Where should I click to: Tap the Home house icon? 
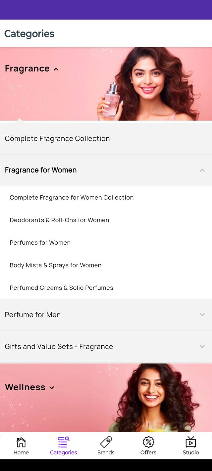[21, 442]
